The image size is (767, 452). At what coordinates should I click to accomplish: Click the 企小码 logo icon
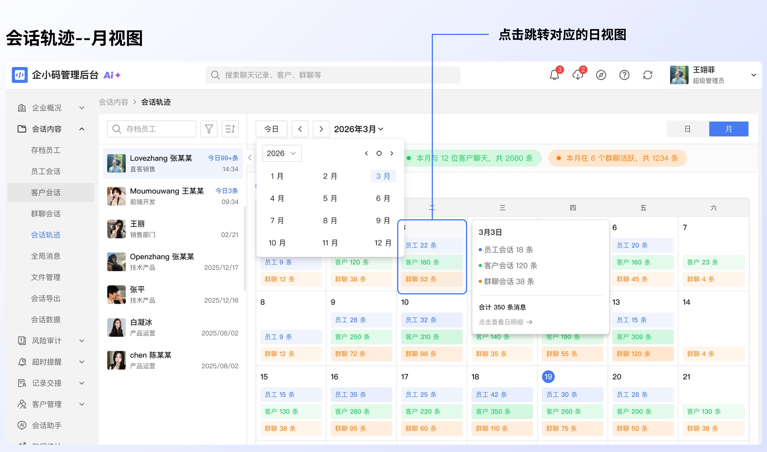[x=20, y=75]
